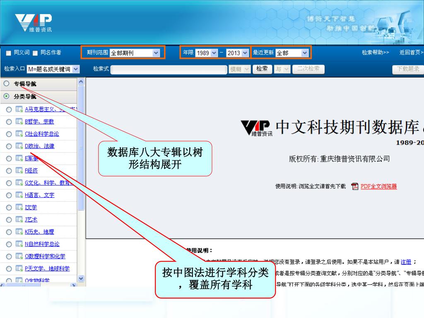Open the 期刊范围 全部期刊 dropdown
This screenshot has height=318, width=424.
click(135, 53)
